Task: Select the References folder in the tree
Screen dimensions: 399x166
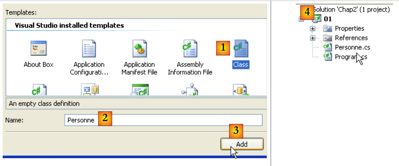Action: (x=351, y=38)
